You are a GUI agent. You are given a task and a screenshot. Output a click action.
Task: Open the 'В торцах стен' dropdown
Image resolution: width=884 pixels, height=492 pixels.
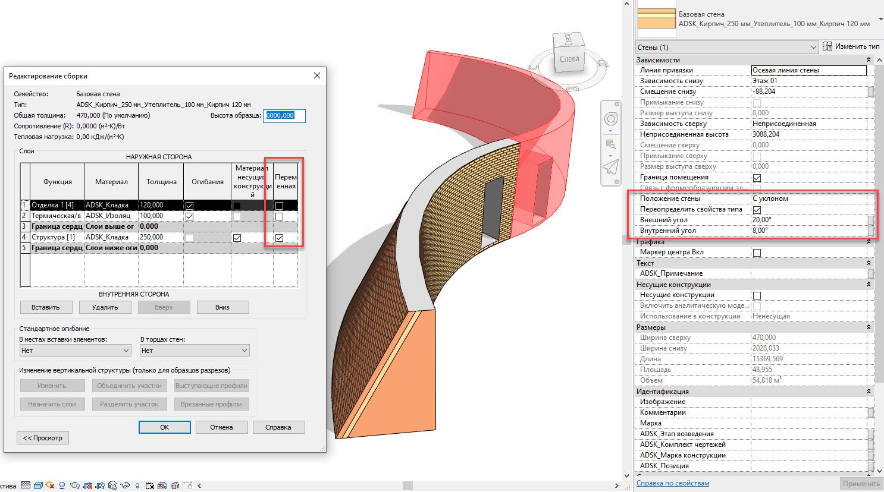(x=195, y=351)
